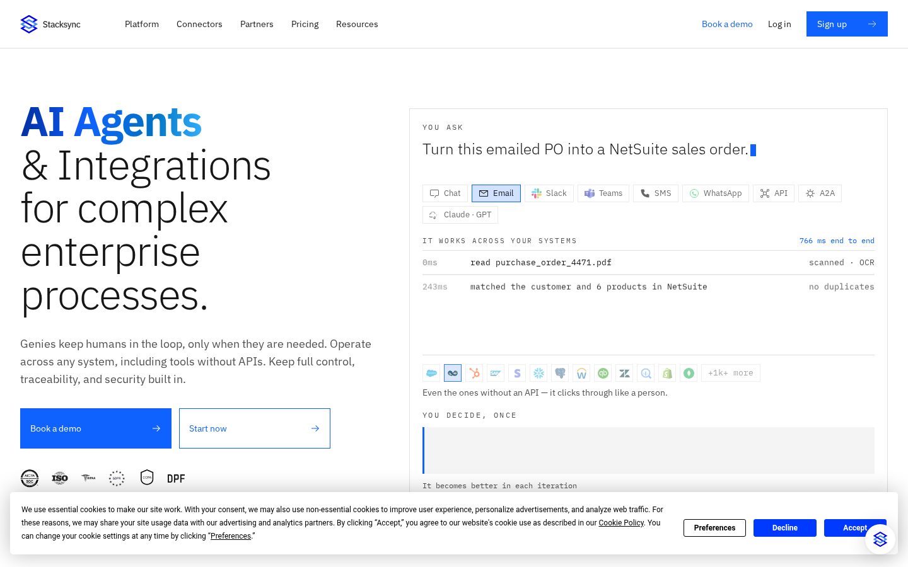The image size is (908, 567).
Task: Open the Stacksync chat widget bubble
Action: 880,539
